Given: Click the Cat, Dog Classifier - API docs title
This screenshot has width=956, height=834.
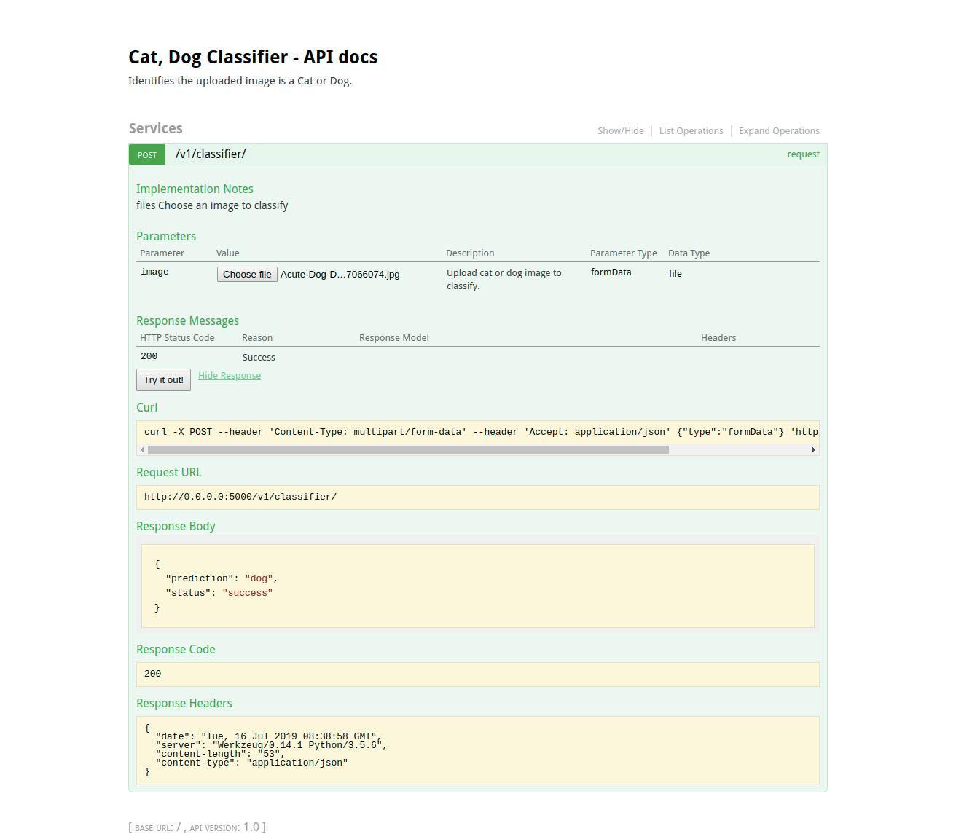Looking at the screenshot, I should tap(253, 57).
